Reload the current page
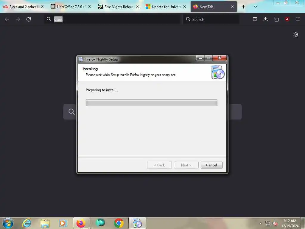Screen dimensions: 305x229 [29, 19]
